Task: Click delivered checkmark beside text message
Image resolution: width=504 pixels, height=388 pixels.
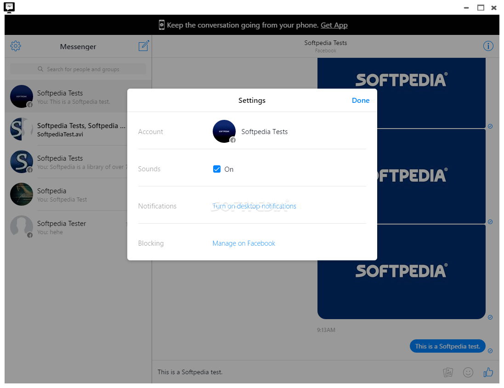Action: tap(490, 351)
